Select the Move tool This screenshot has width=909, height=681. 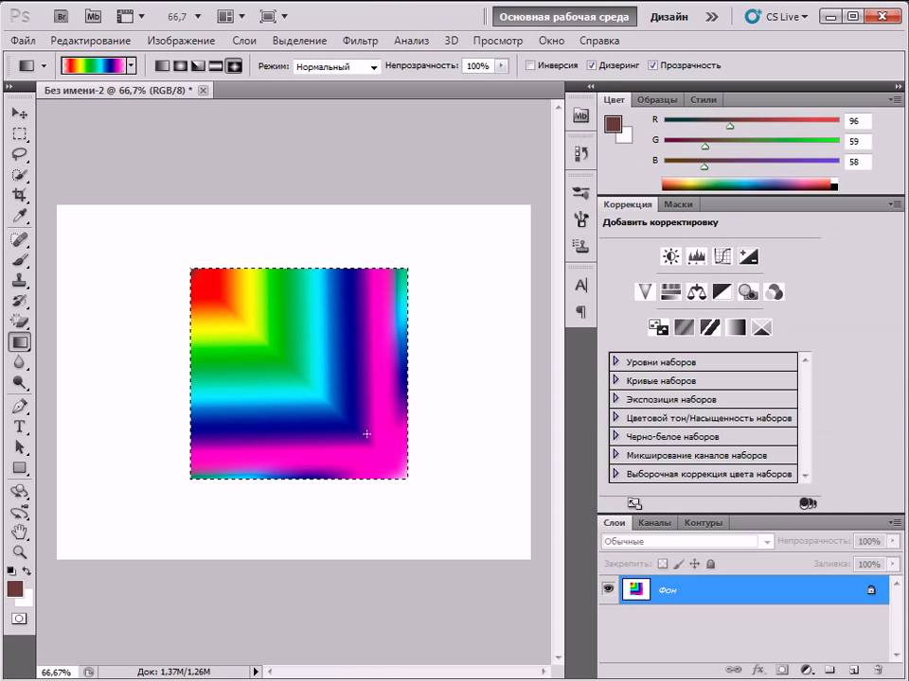coord(19,113)
